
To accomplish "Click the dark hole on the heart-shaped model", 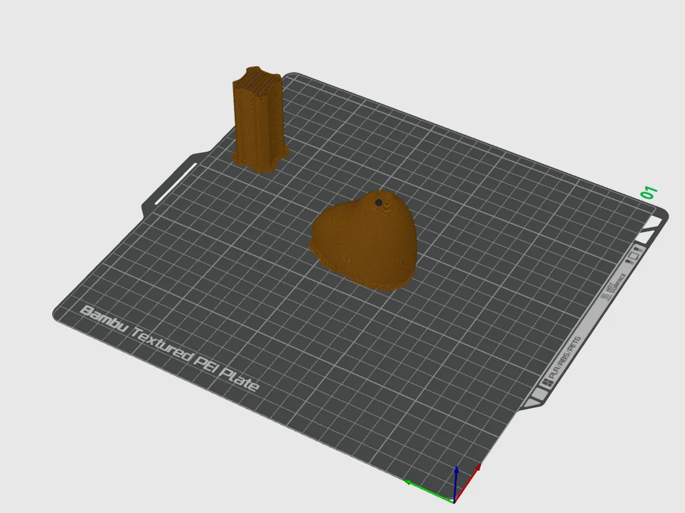I will coord(378,204).
